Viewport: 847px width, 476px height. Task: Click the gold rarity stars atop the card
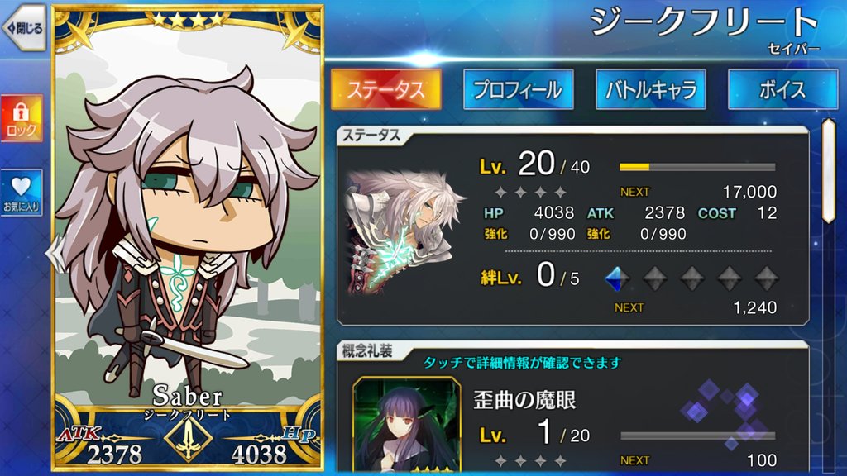click(188, 20)
